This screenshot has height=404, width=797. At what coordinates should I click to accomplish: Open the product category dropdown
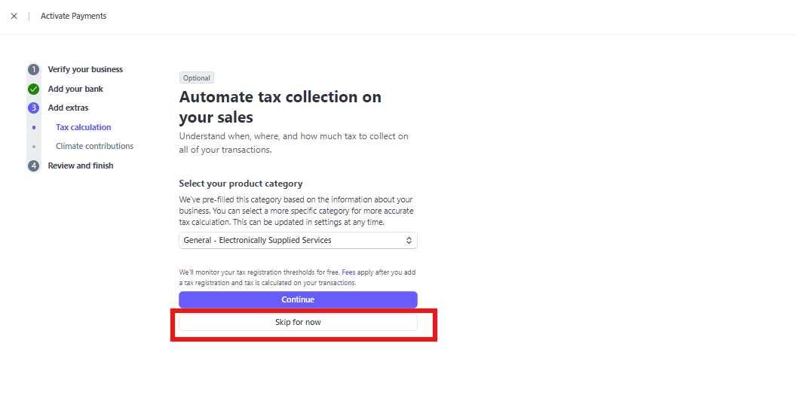(298, 240)
